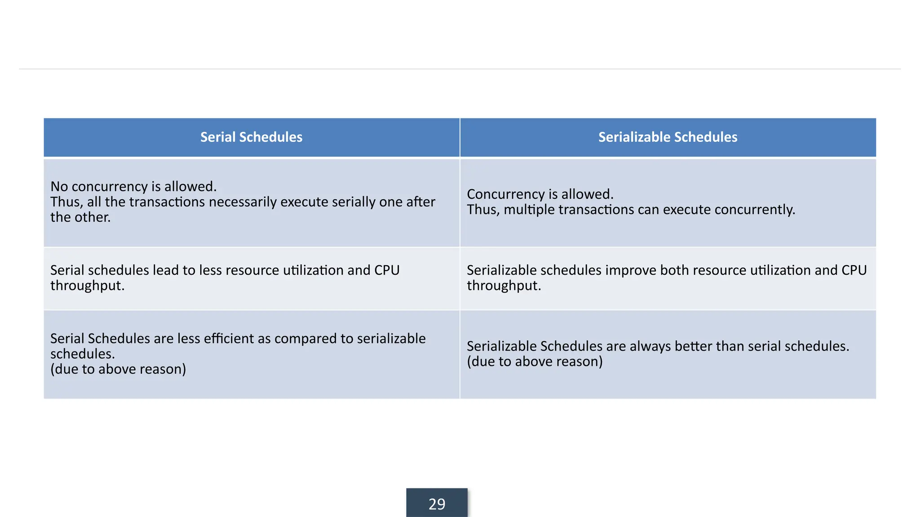The height and width of the screenshot is (517, 920).
Task: Click cell about improving CPU throughput
Action: (x=668, y=278)
